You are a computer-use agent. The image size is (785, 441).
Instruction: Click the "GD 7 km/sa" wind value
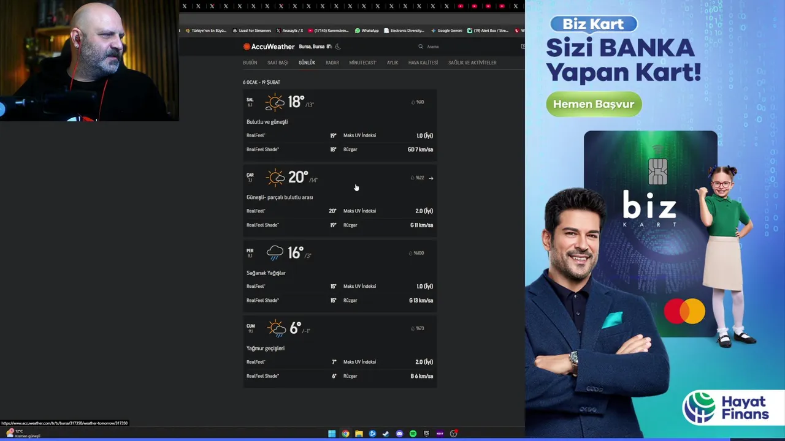pos(420,149)
